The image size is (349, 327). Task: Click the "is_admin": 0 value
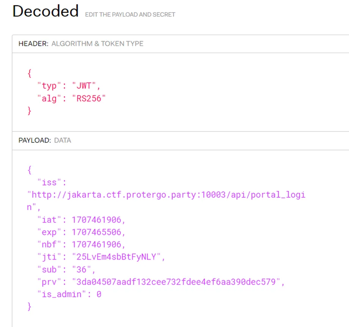[x=99, y=294]
